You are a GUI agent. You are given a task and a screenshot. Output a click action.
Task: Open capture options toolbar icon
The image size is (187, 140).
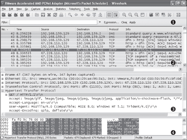[x=10, y=15]
